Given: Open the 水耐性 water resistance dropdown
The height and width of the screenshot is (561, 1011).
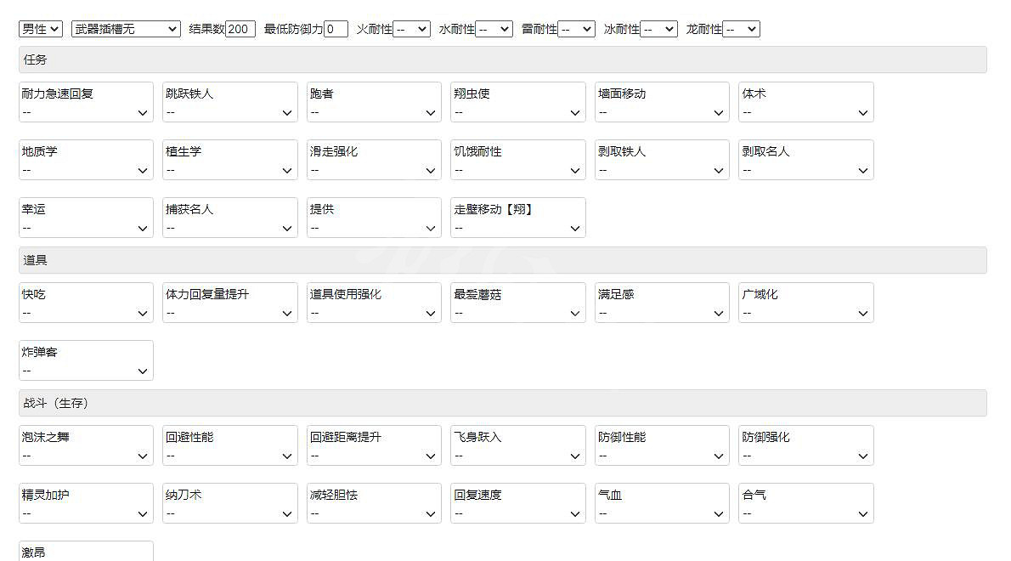Looking at the screenshot, I should pyautogui.click(x=494, y=28).
